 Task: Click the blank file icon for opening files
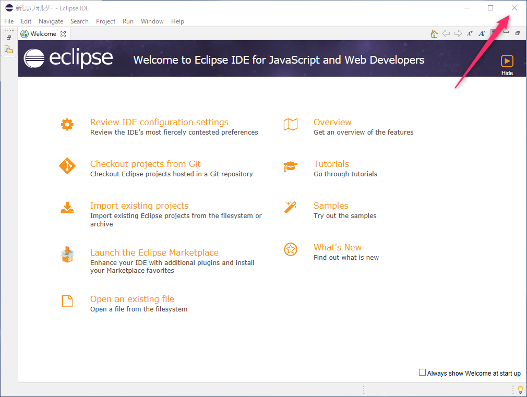[67, 301]
